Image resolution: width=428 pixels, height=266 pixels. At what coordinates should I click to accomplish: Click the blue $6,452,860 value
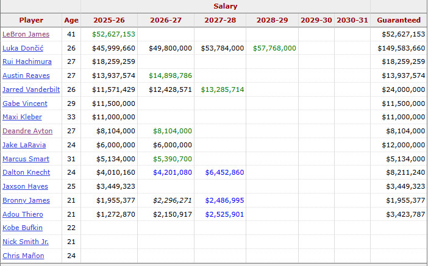(224, 172)
